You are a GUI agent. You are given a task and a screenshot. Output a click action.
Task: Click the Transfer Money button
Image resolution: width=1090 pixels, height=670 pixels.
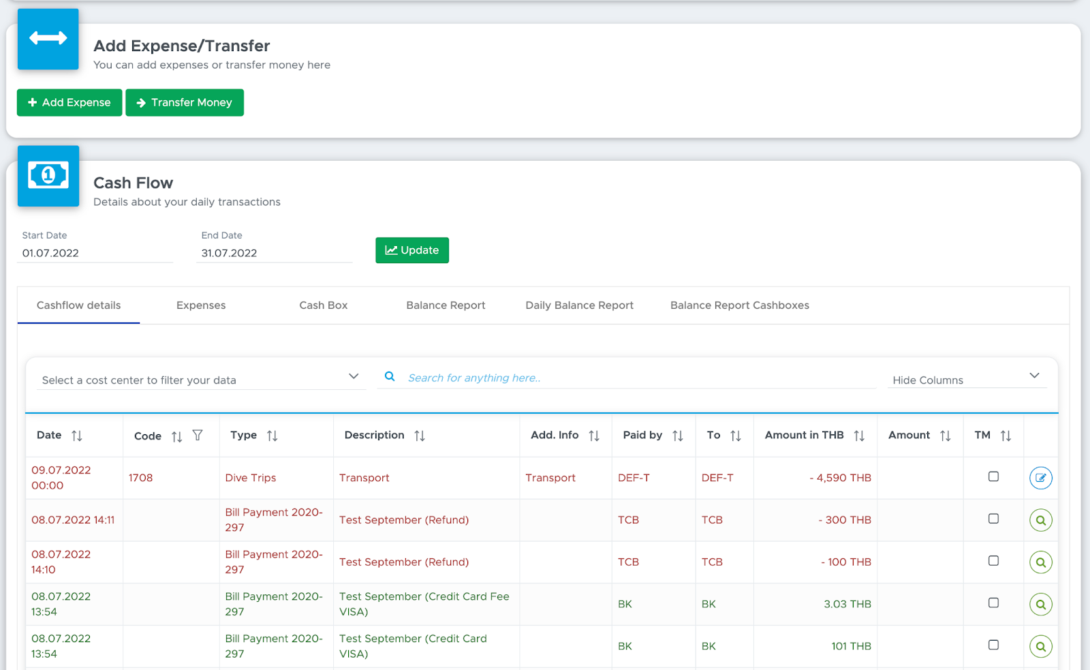tap(185, 102)
